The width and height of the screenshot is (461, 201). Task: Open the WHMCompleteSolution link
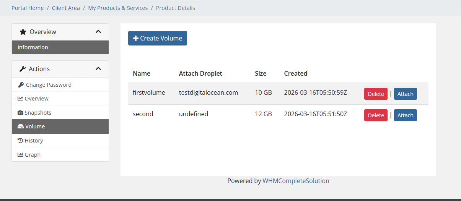[296, 181]
